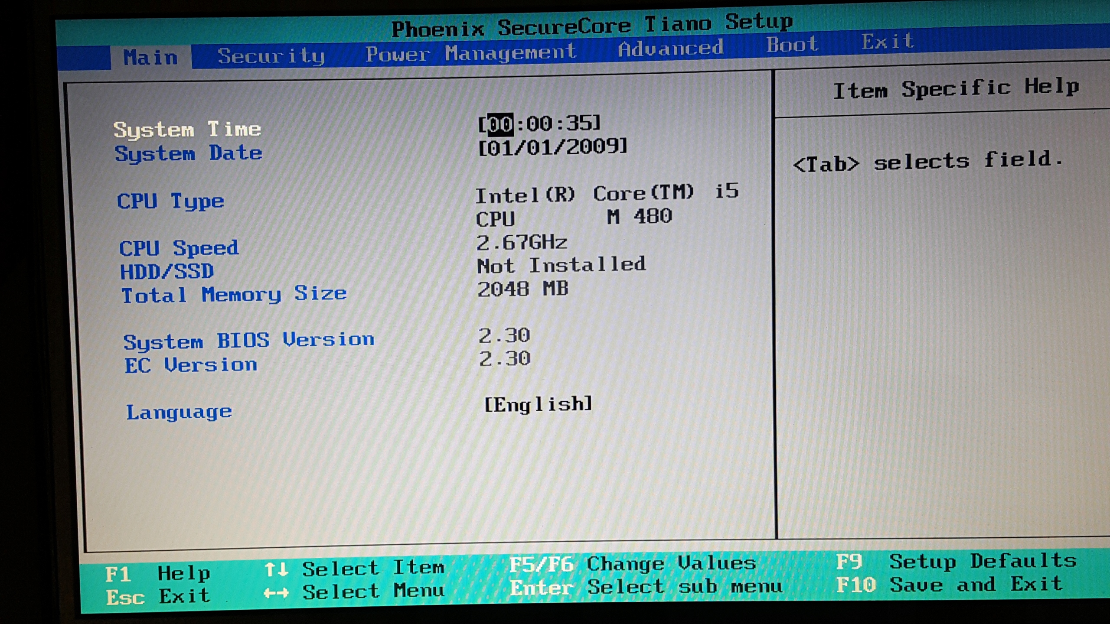
Task: Open the Language option set to English
Action: point(538,404)
